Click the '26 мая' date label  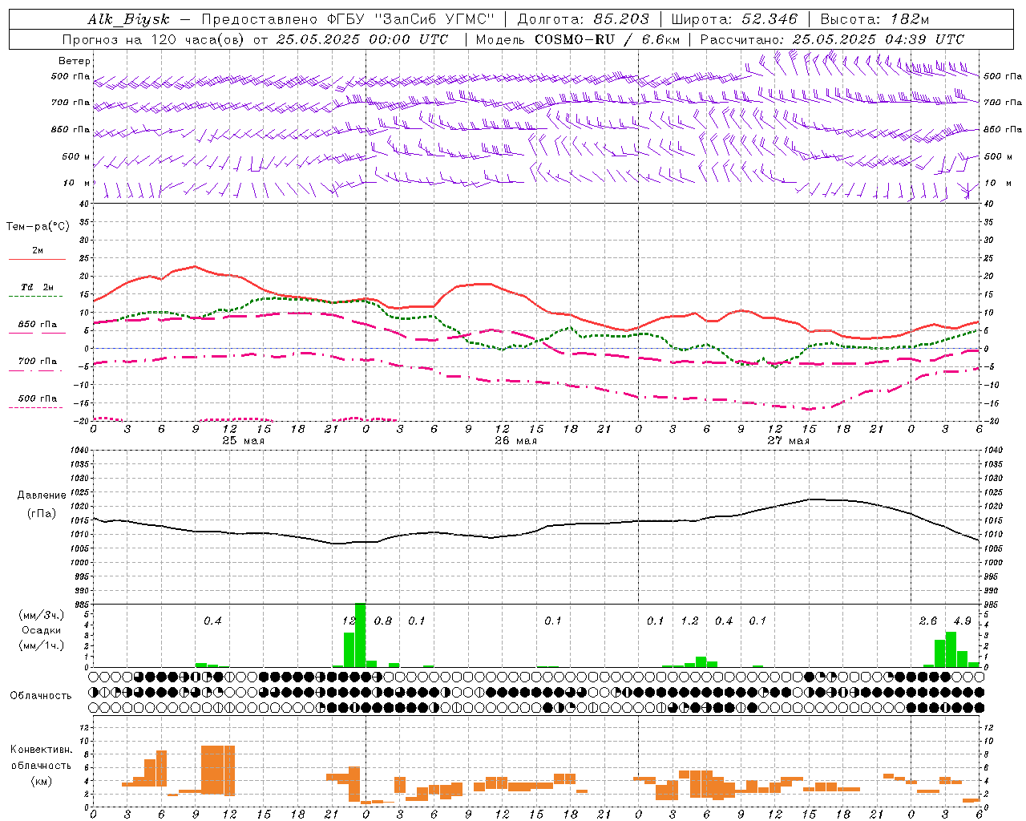[x=515, y=441]
